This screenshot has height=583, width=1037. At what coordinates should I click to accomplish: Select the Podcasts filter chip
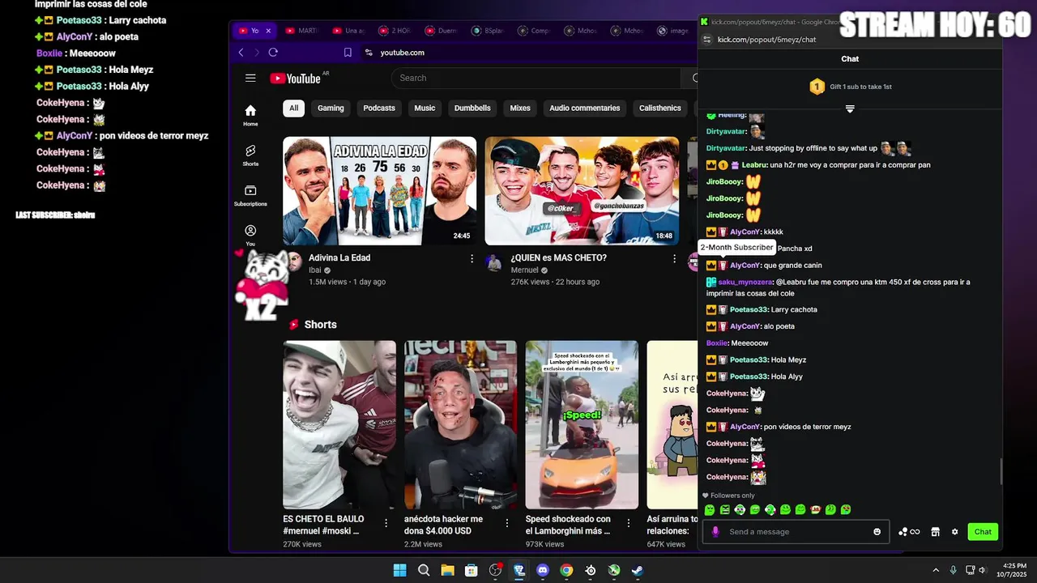point(379,109)
